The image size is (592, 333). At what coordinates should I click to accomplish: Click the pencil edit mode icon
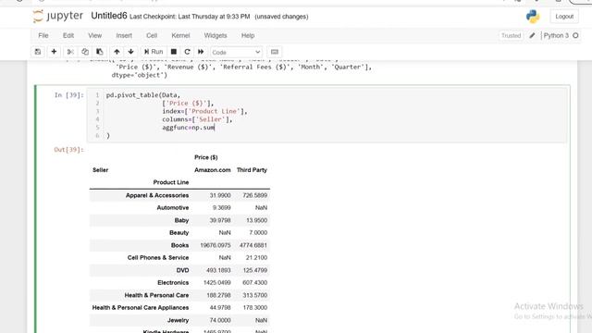pyautogui.click(x=532, y=35)
